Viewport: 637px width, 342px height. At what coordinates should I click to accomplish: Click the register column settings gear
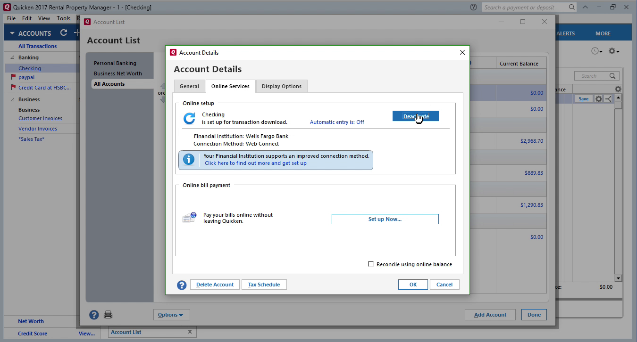[618, 89]
